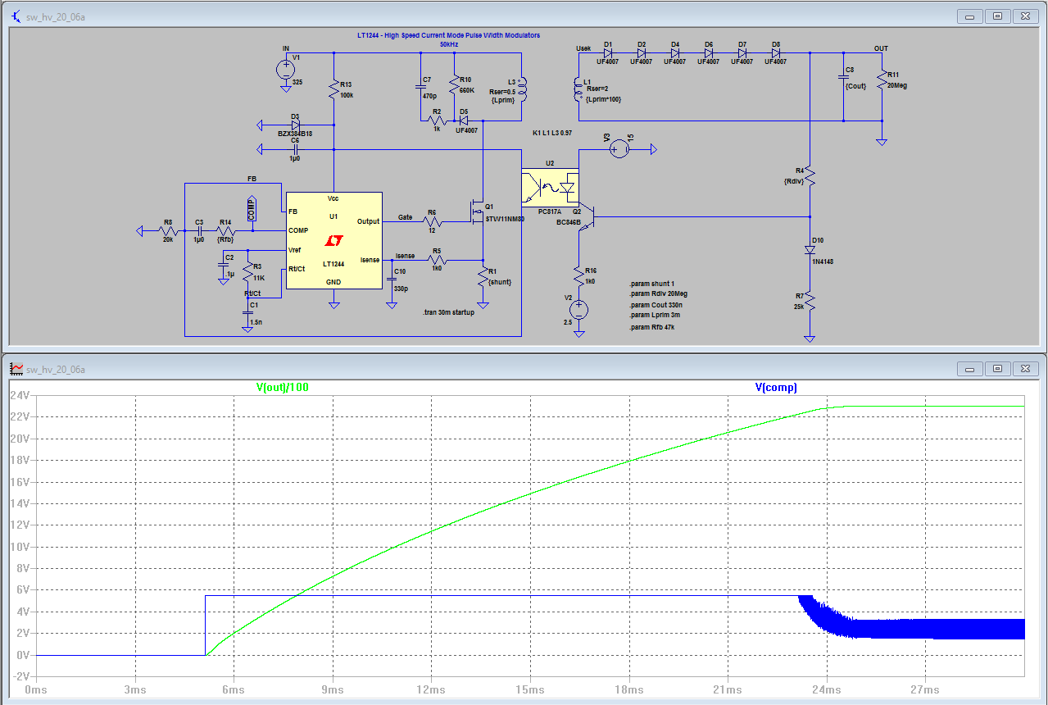
Task: Click the .param Rdiv 20Meg directive
Action: click(660, 293)
